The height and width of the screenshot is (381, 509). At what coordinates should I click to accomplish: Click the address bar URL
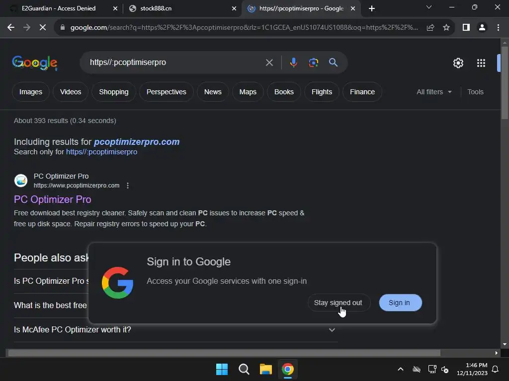tap(244, 28)
